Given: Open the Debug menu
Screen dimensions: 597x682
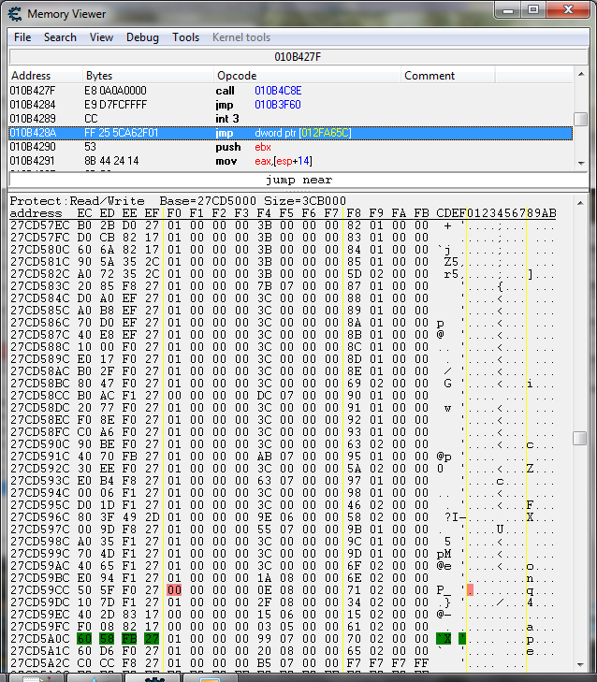Looking at the screenshot, I should 142,37.
